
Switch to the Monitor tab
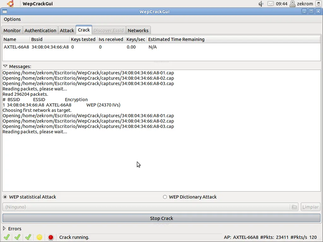click(x=12, y=31)
